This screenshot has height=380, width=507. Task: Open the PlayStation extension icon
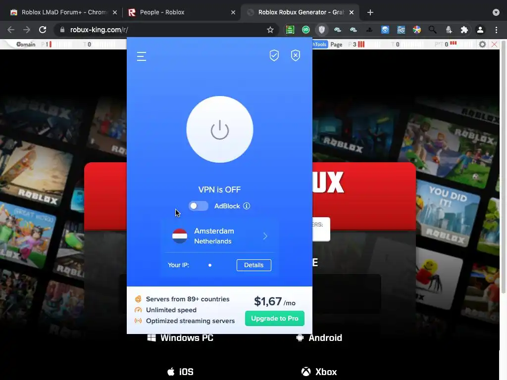369,30
